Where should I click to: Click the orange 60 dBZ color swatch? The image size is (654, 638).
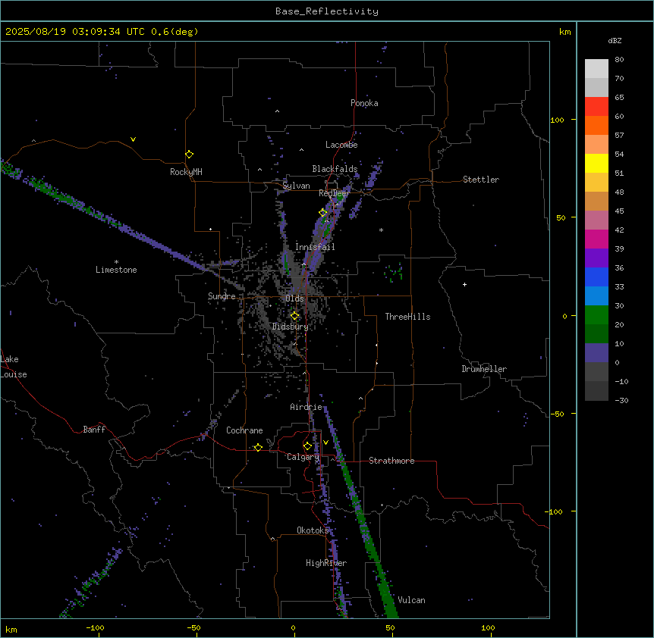596,125
